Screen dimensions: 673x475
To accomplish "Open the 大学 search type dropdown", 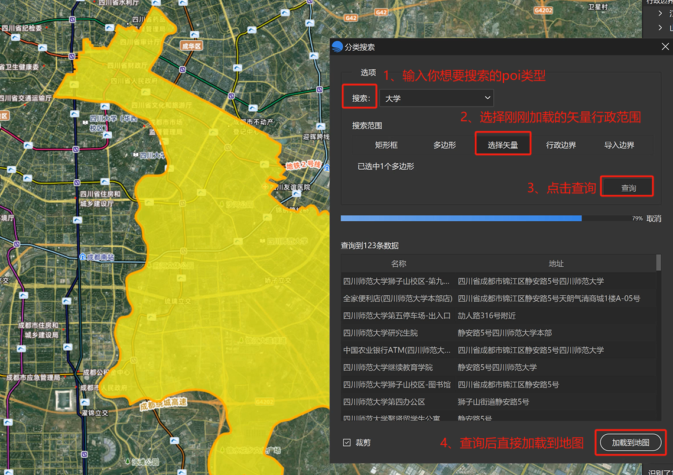I will pyautogui.click(x=437, y=98).
